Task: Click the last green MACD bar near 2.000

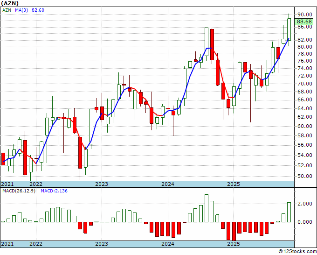Action: [289, 212]
